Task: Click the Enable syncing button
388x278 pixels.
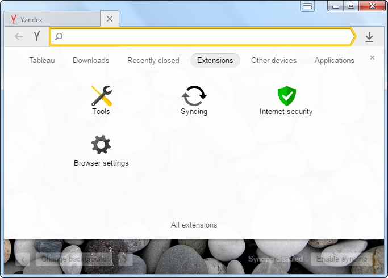Action: click(341, 259)
